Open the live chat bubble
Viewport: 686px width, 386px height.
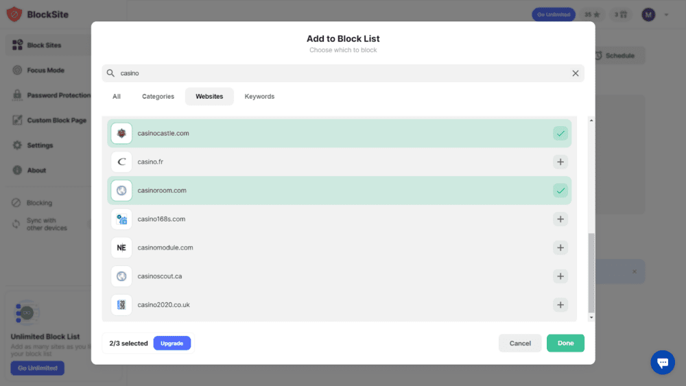click(x=663, y=363)
